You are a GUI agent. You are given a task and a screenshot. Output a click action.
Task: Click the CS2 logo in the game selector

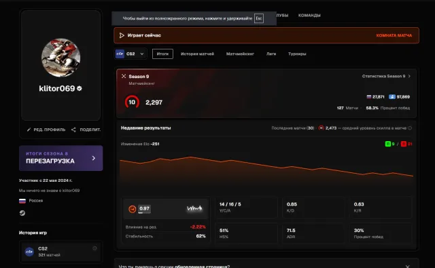(x=120, y=54)
